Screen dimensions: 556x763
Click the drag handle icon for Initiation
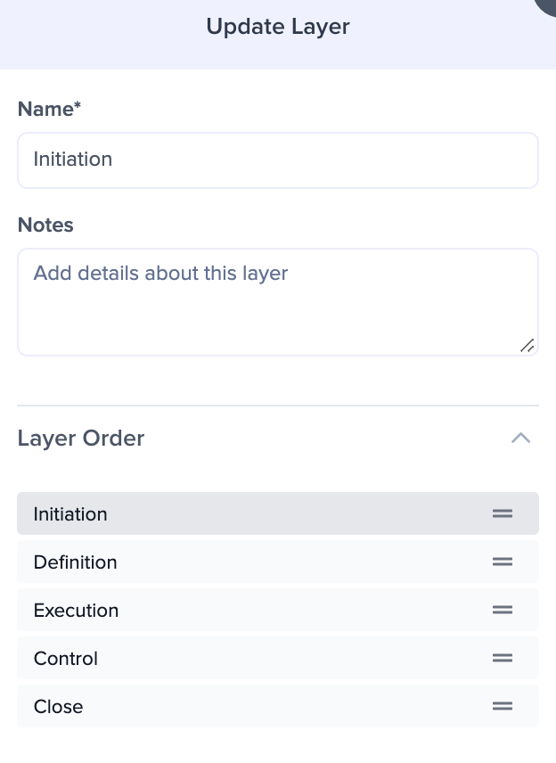[x=502, y=513]
